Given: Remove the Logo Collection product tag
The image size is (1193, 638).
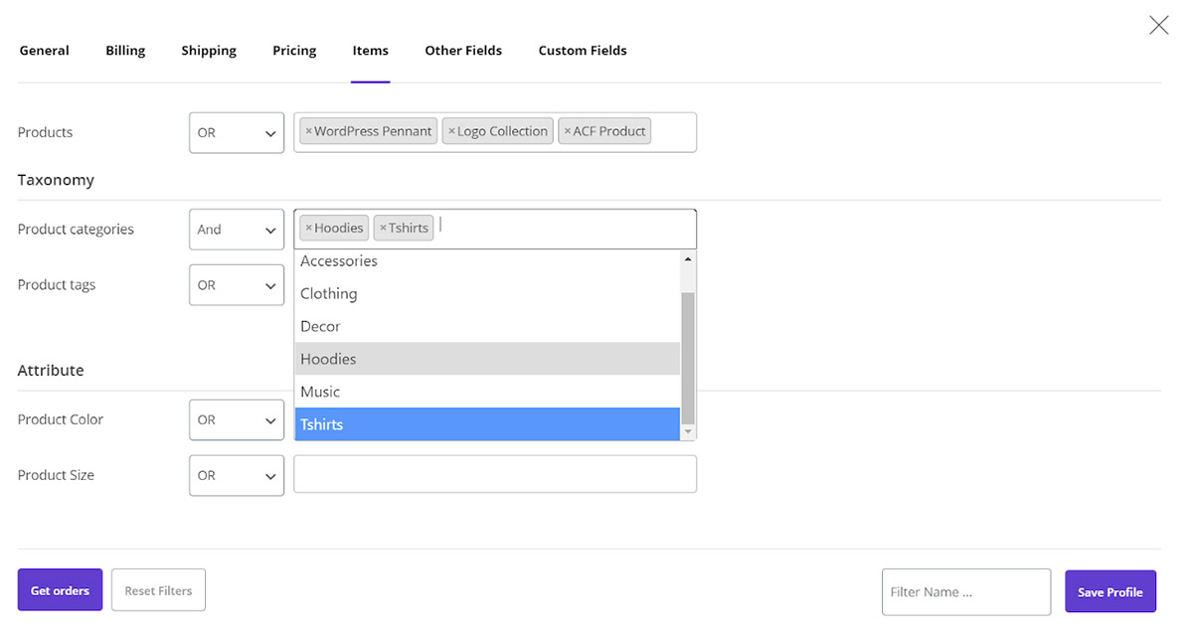Looking at the screenshot, I should click(x=451, y=132).
